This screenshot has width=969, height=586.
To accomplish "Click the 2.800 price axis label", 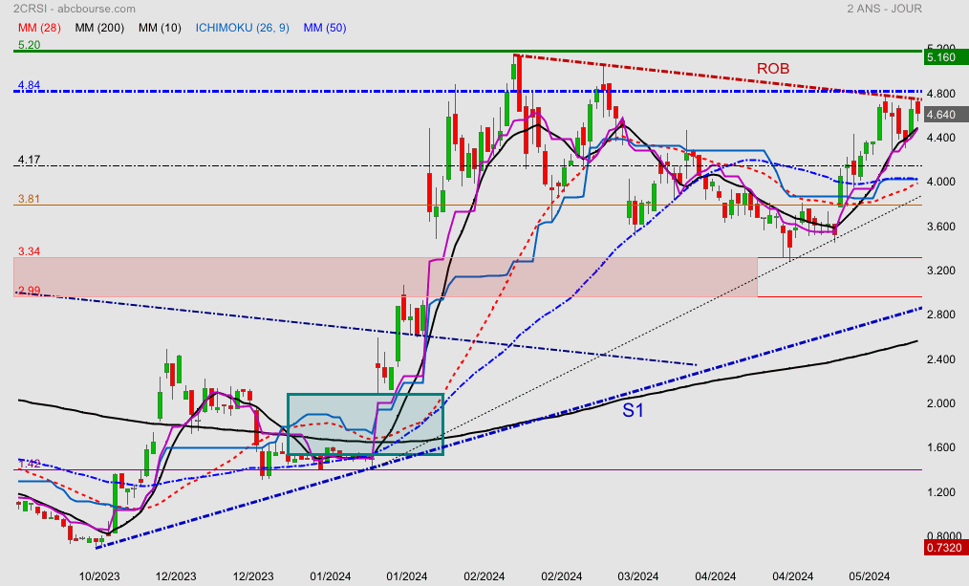I will (941, 315).
